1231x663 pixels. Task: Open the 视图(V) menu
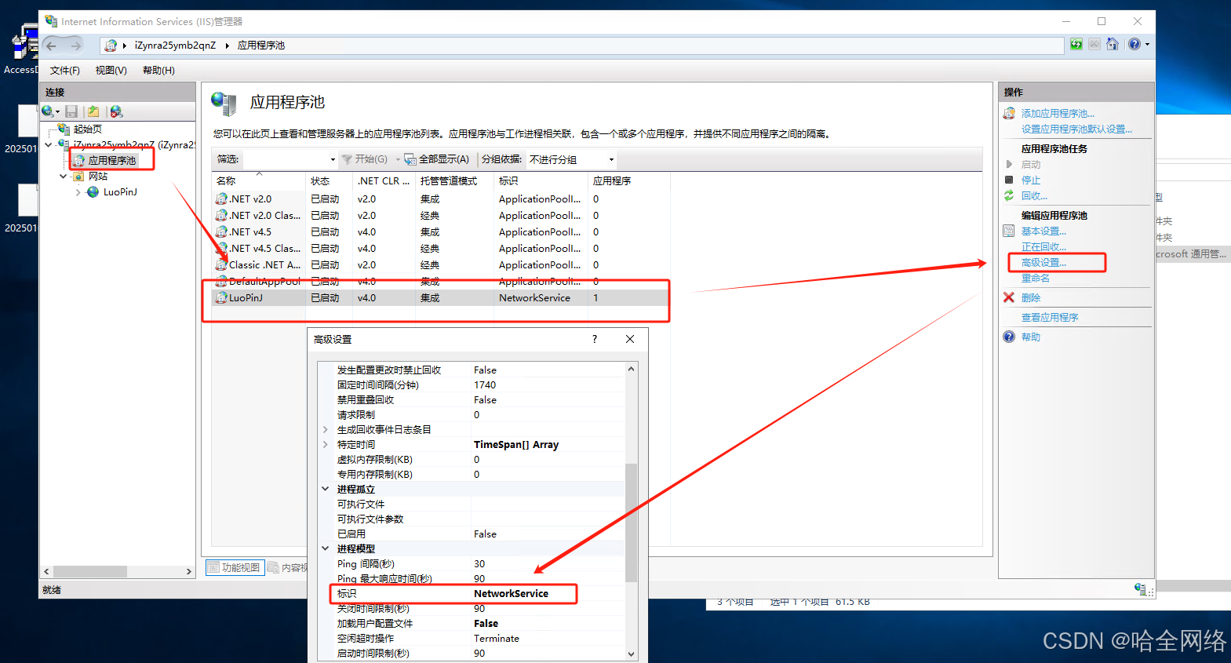pyautogui.click(x=111, y=71)
